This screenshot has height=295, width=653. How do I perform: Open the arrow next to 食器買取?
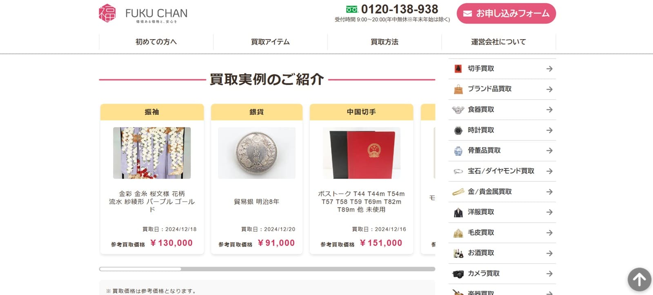tap(549, 110)
